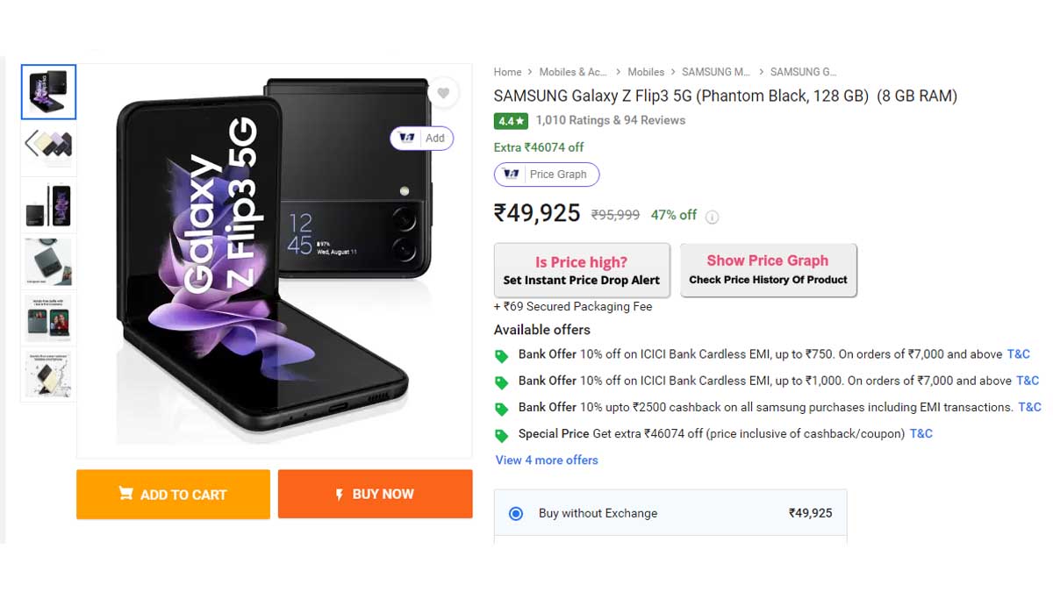
Task: Select the bottom gallery thumbnail
Action: pos(48,374)
